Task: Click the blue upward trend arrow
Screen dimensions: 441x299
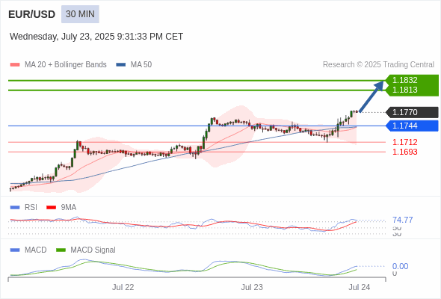Action: pyautogui.click(x=371, y=96)
